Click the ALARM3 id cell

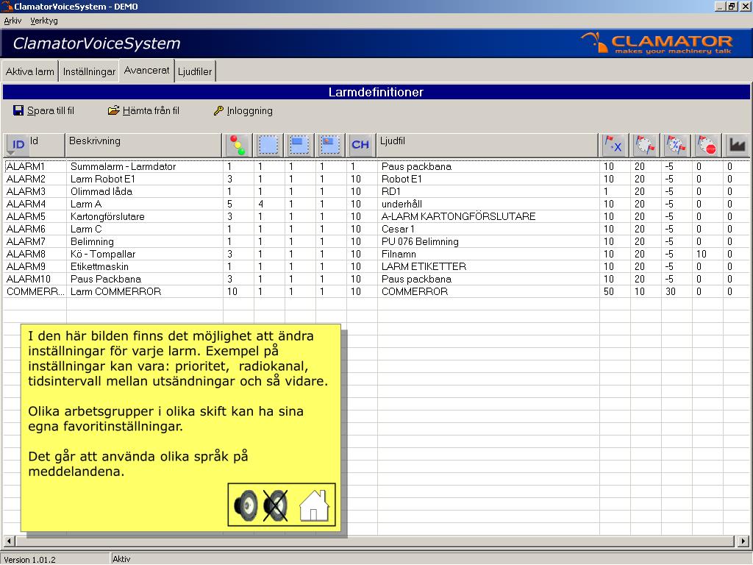coord(35,191)
